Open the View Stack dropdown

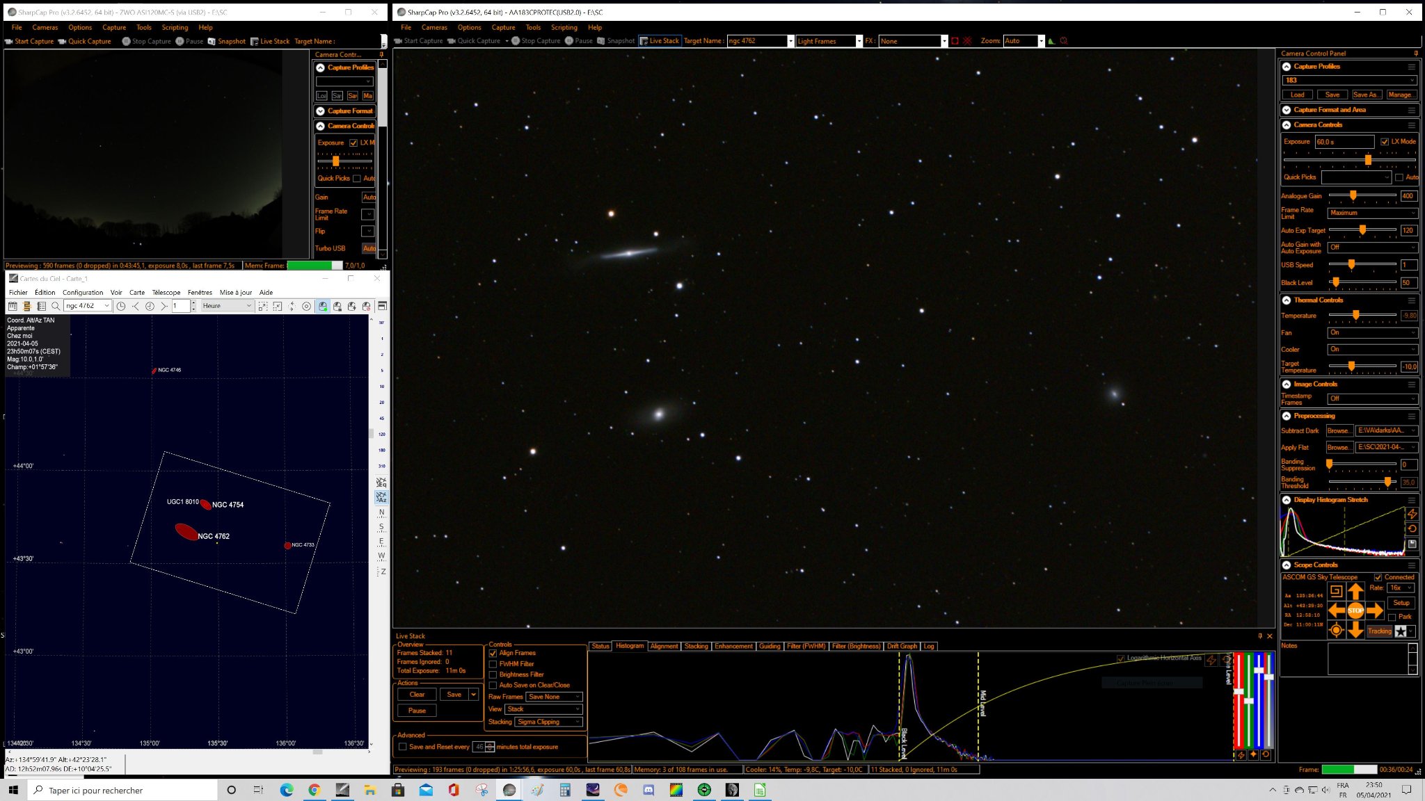pos(543,709)
